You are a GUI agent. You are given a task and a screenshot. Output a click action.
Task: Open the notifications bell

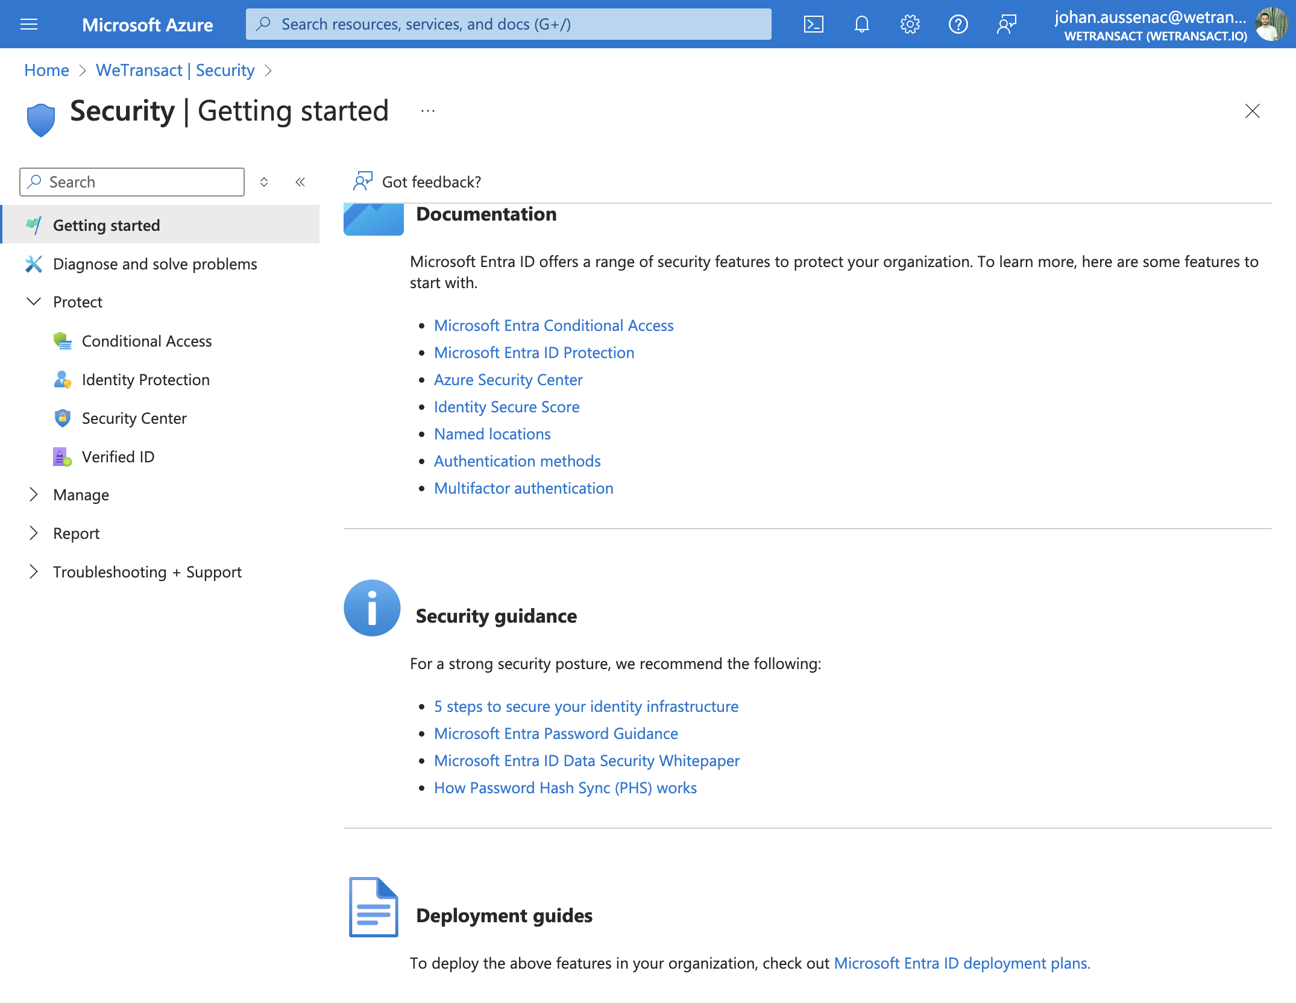click(862, 24)
